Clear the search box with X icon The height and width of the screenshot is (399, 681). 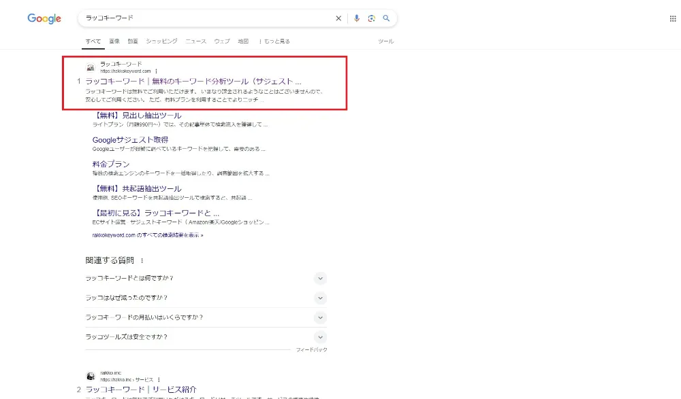[338, 18]
